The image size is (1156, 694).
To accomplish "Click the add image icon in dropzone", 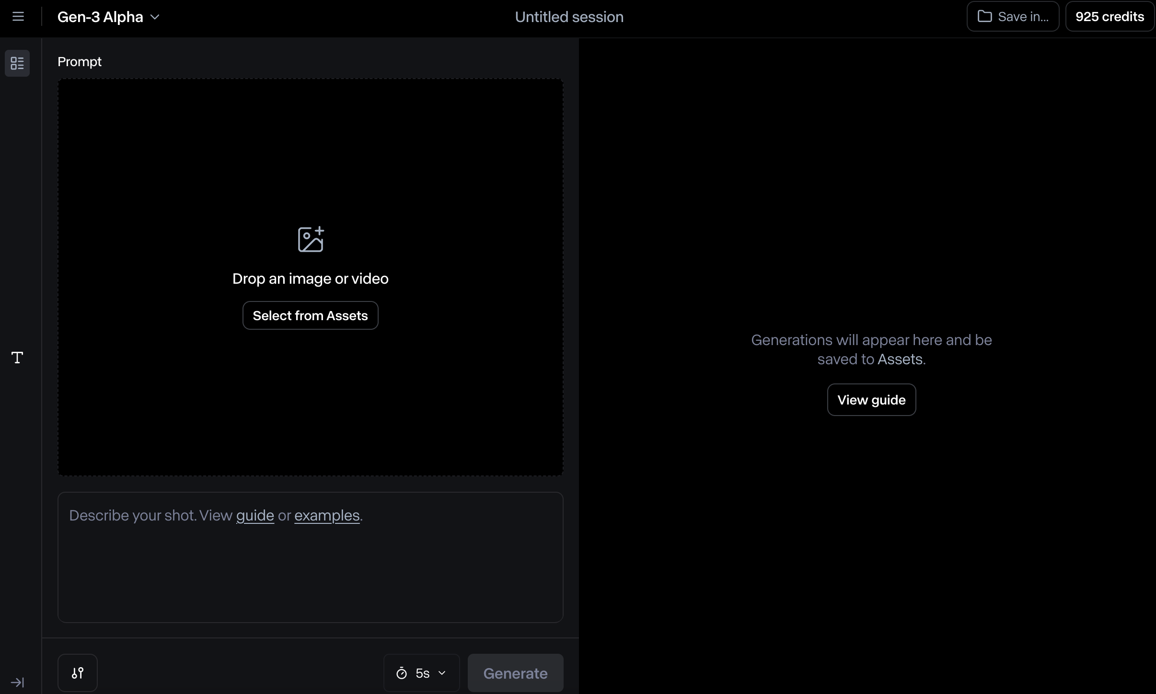I will pos(311,240).
